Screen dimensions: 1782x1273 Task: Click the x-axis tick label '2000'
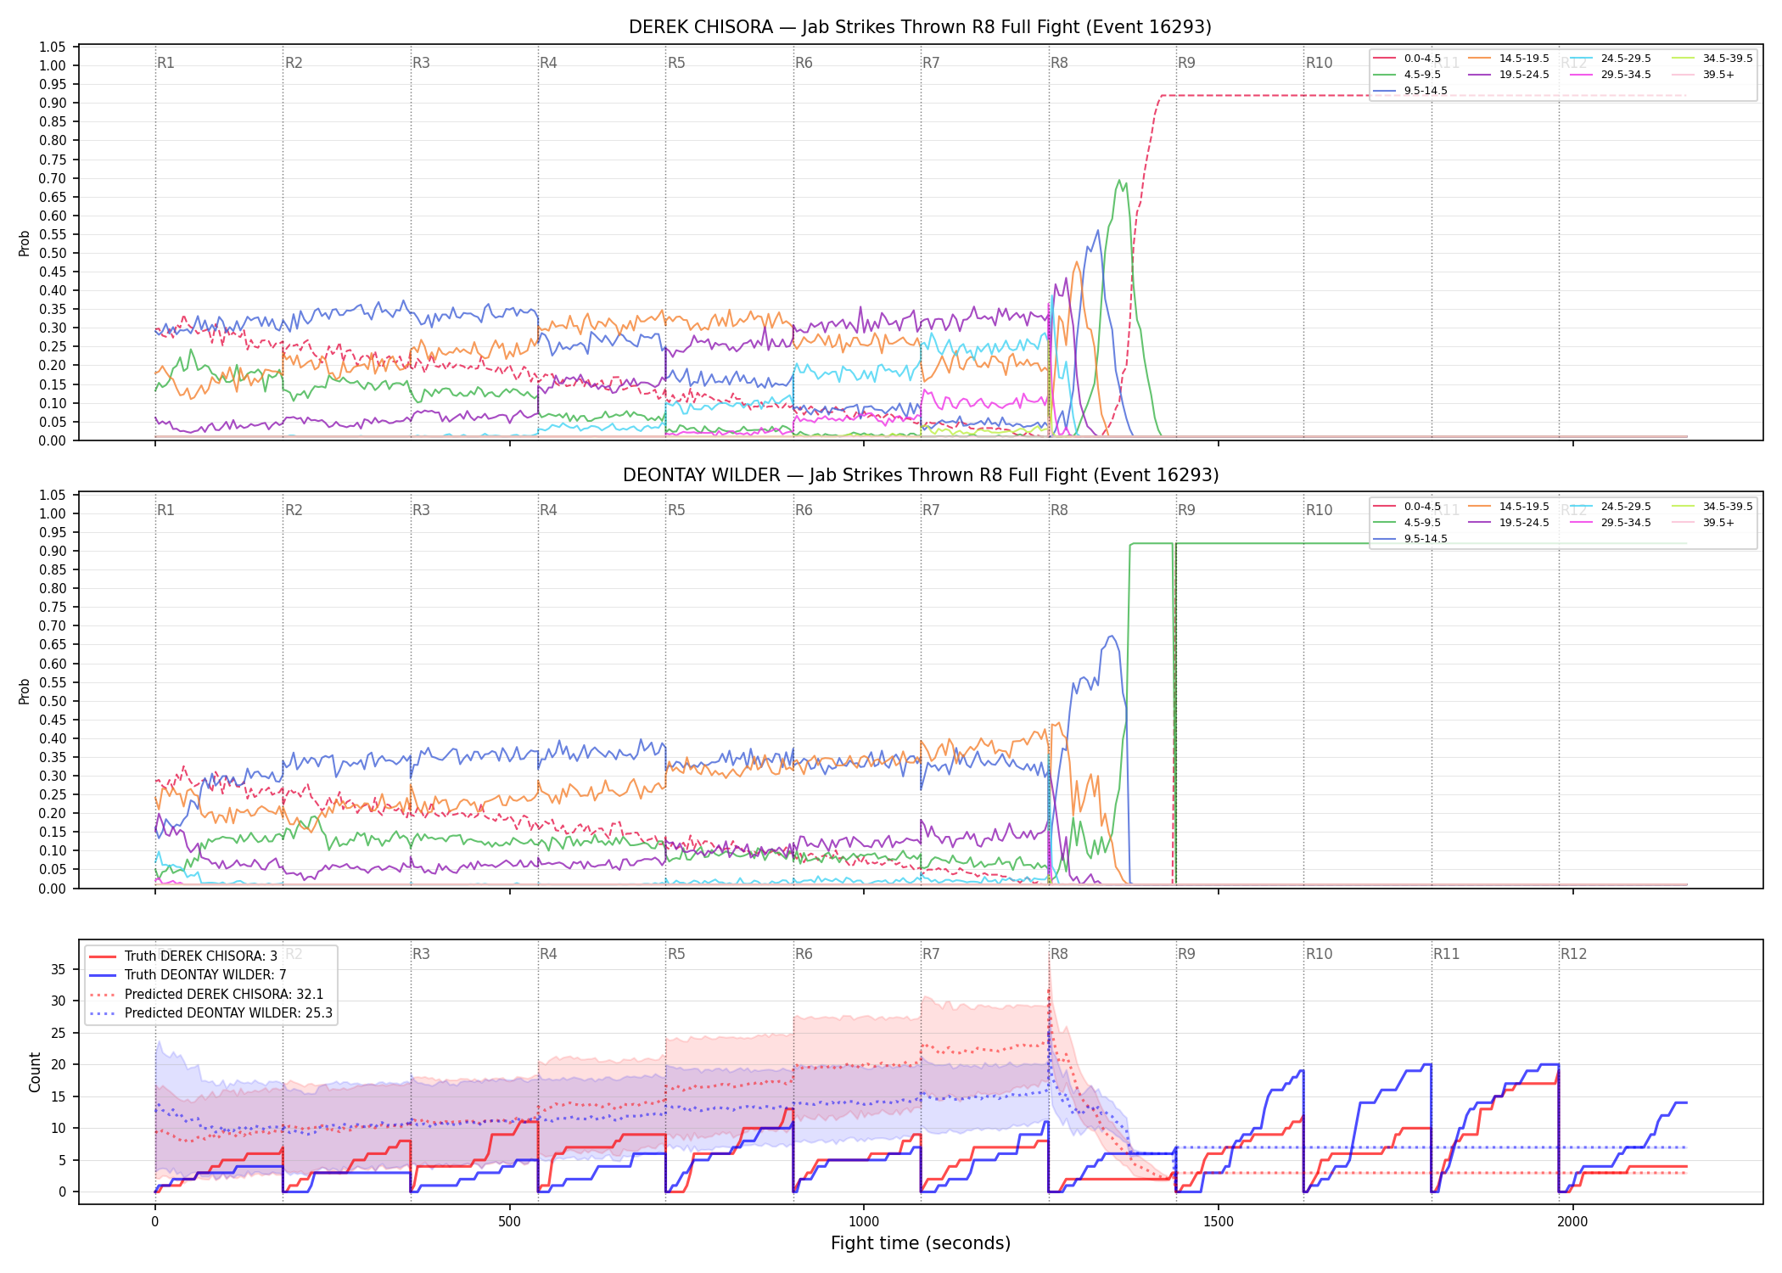click(x=1572, y=1222)
